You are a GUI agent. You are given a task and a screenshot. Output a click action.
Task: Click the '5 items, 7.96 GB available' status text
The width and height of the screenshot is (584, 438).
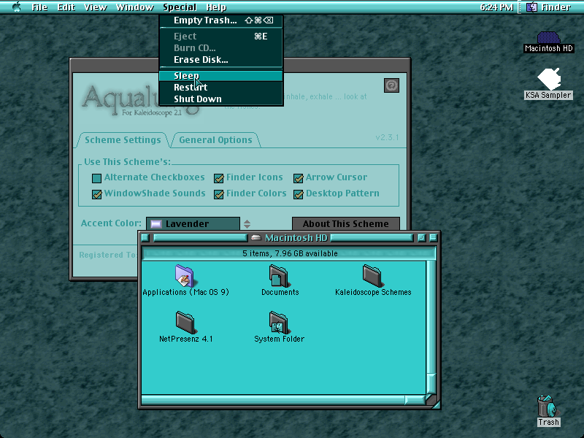(x=290, y=253)
